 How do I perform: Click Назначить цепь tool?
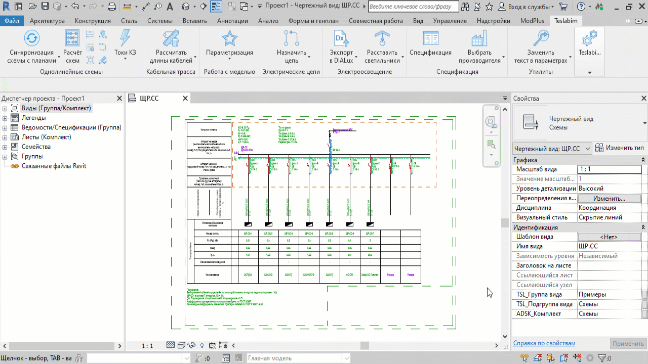coord(291,47)
